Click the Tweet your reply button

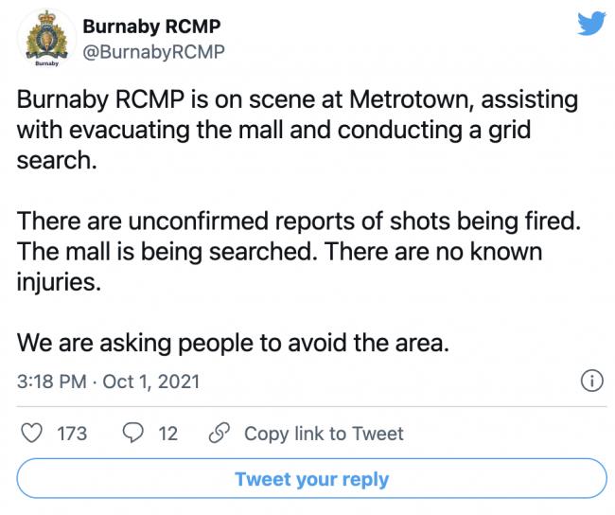click(x=312, y=478)
